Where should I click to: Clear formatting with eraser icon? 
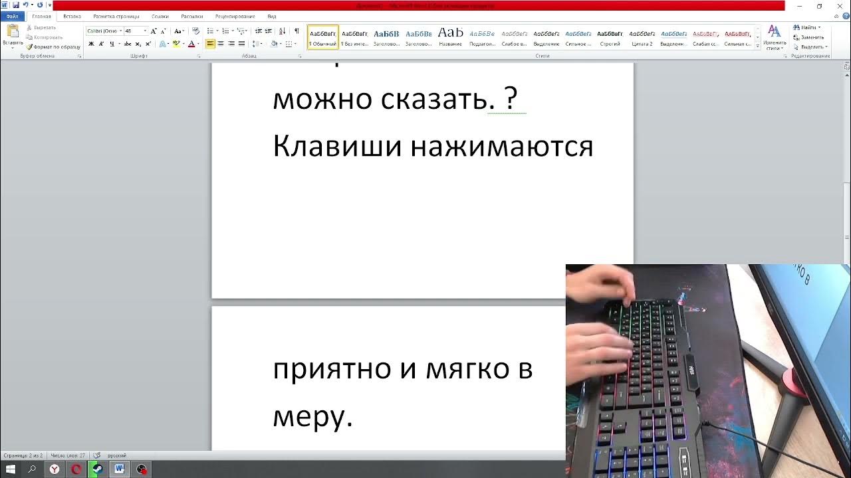195,31
